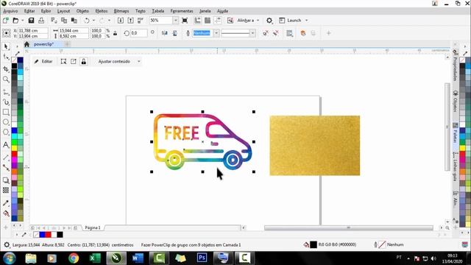
Task: Select the Pick tool in toolbox
Action: pyautogui.click(x=6, y=46)
